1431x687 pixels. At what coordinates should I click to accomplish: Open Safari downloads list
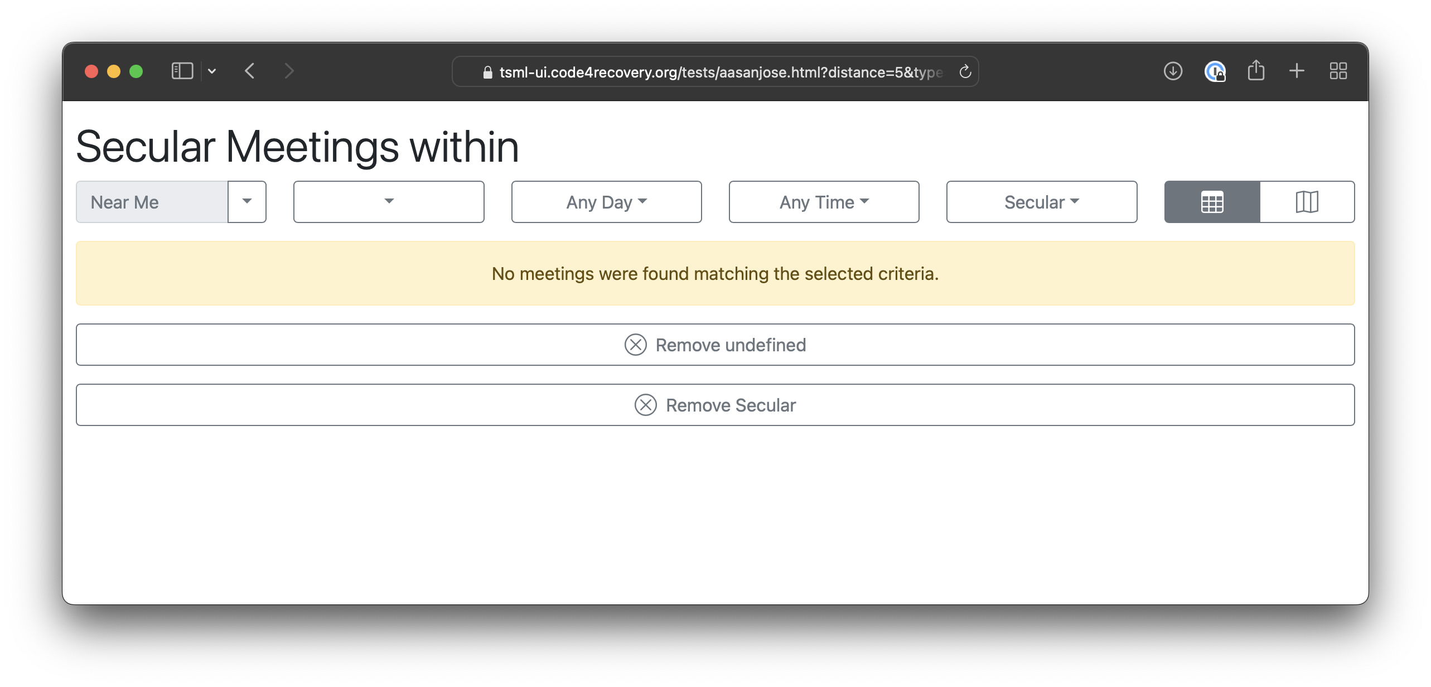pos(1173,71)
